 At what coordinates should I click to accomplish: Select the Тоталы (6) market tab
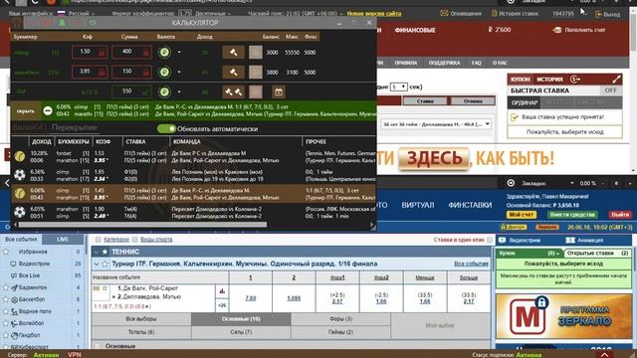[141, 332]
